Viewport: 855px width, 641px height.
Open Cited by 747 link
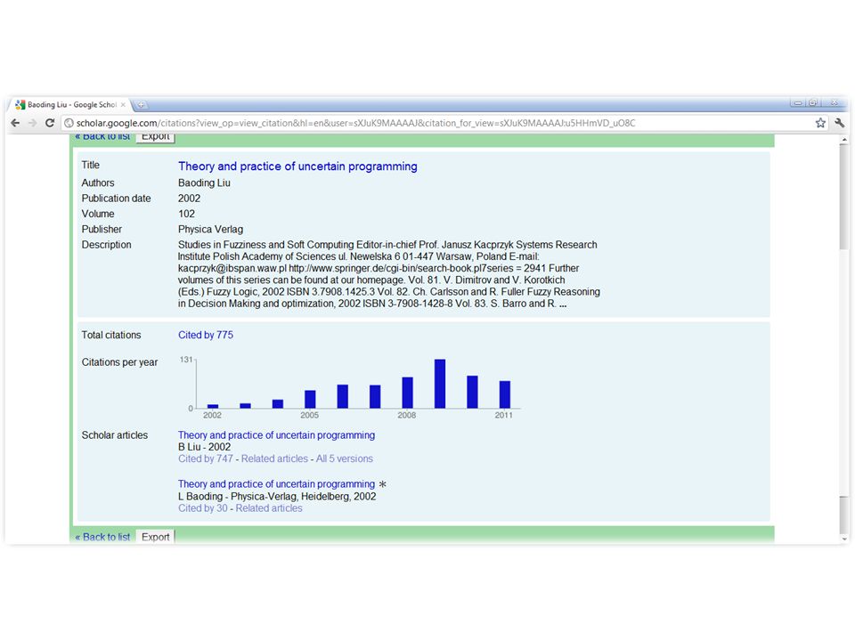206,459
